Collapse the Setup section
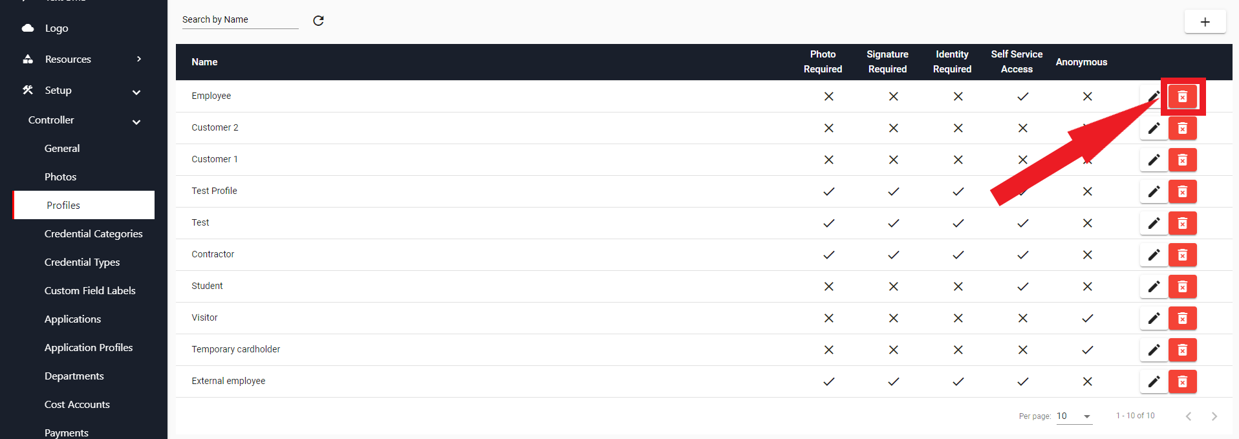 (136, 92)
